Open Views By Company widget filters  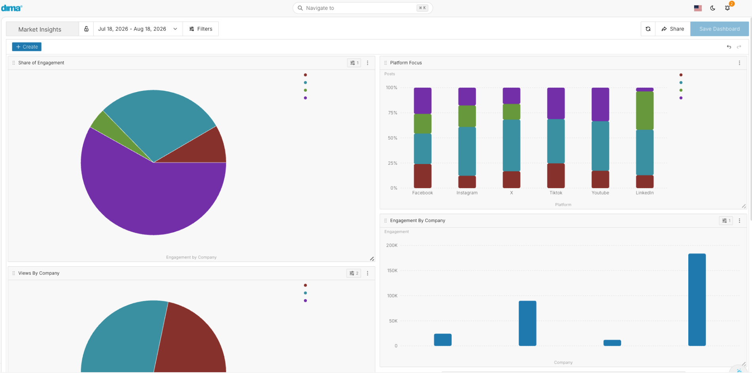354,273
